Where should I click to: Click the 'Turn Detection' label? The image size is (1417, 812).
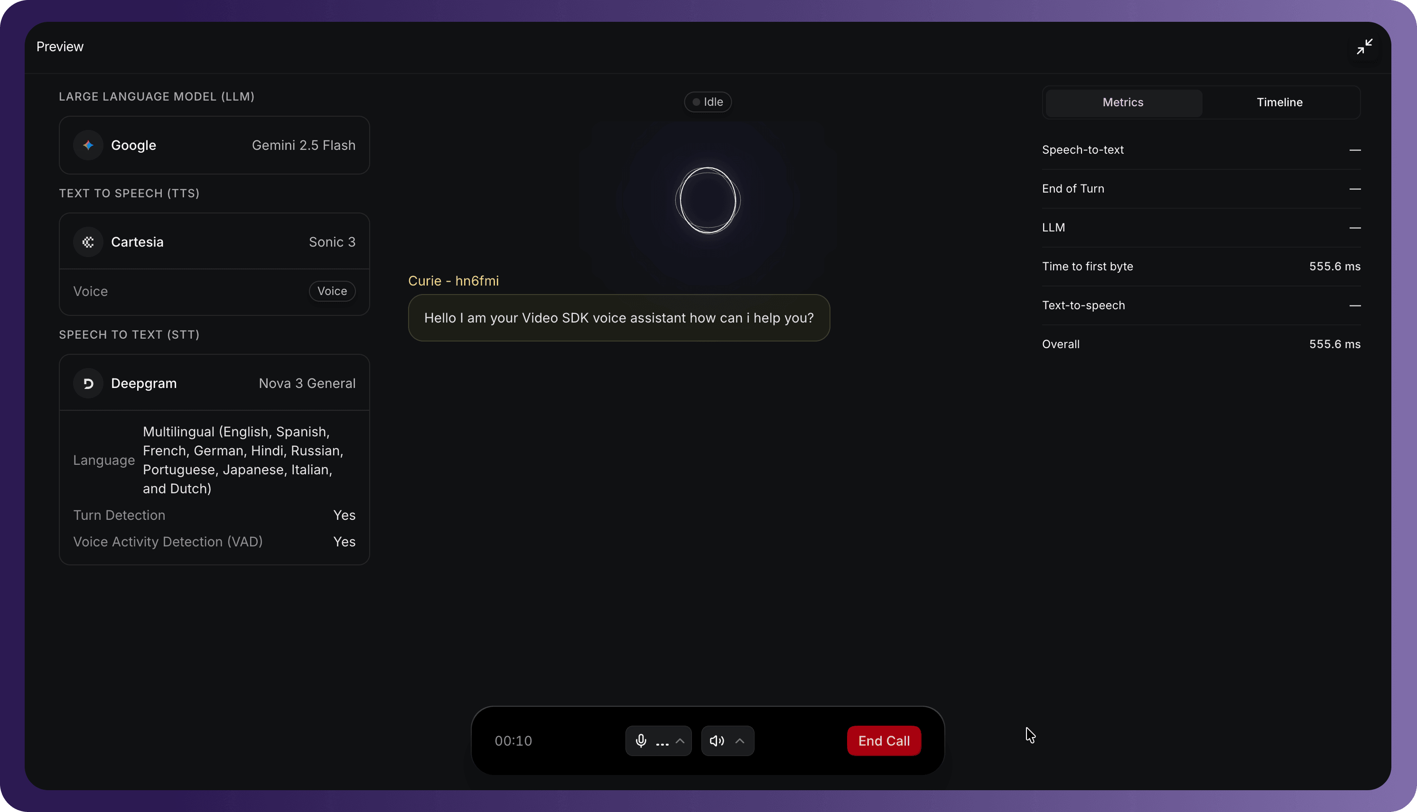point(119,515)
